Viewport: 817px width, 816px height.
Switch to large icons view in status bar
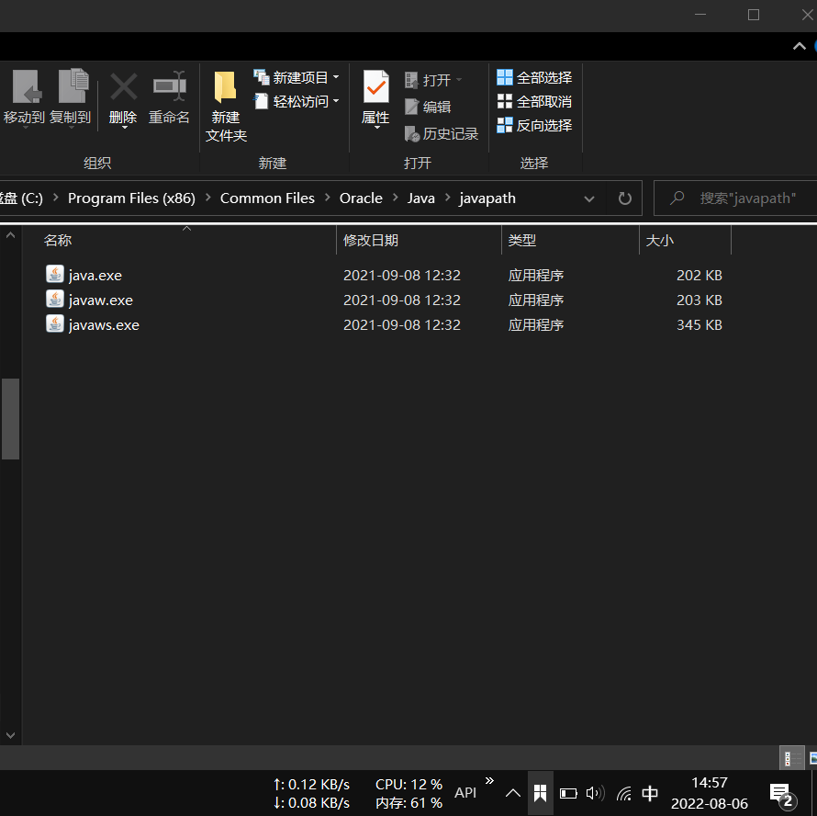click(812, 757)
